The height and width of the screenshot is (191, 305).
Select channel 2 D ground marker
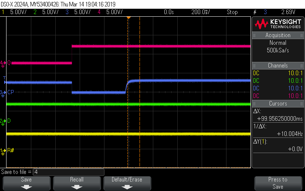click(x=3, y=122)
